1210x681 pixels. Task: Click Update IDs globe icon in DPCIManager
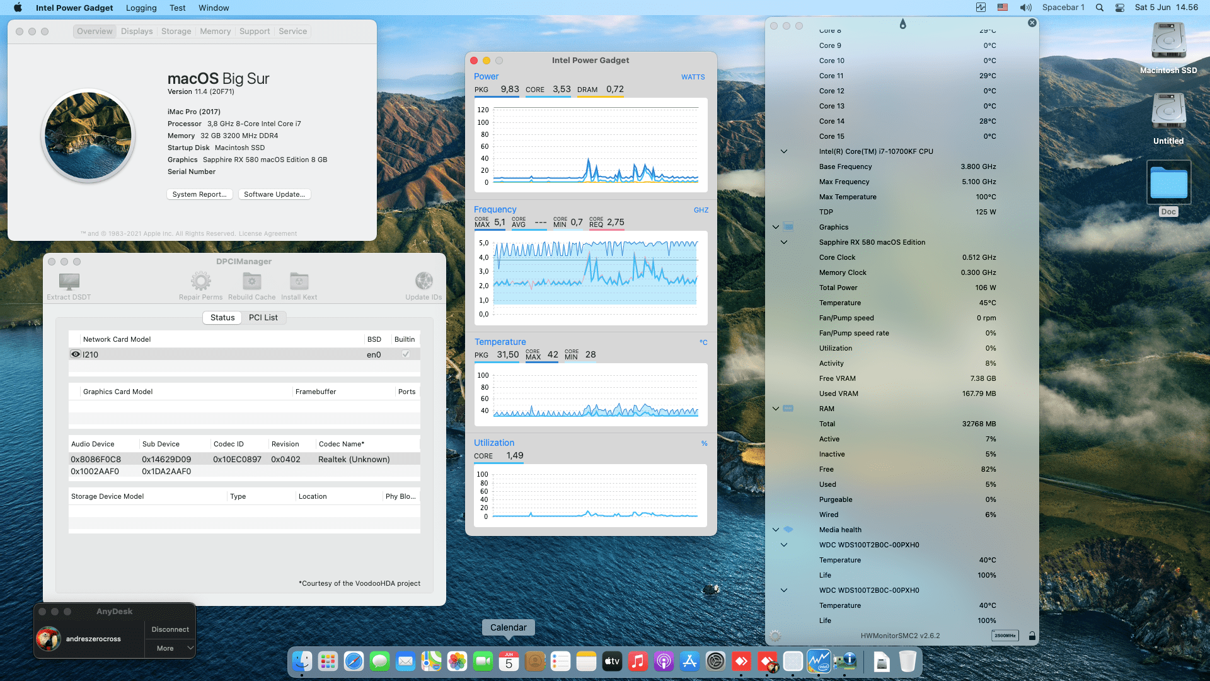point(423,281)
